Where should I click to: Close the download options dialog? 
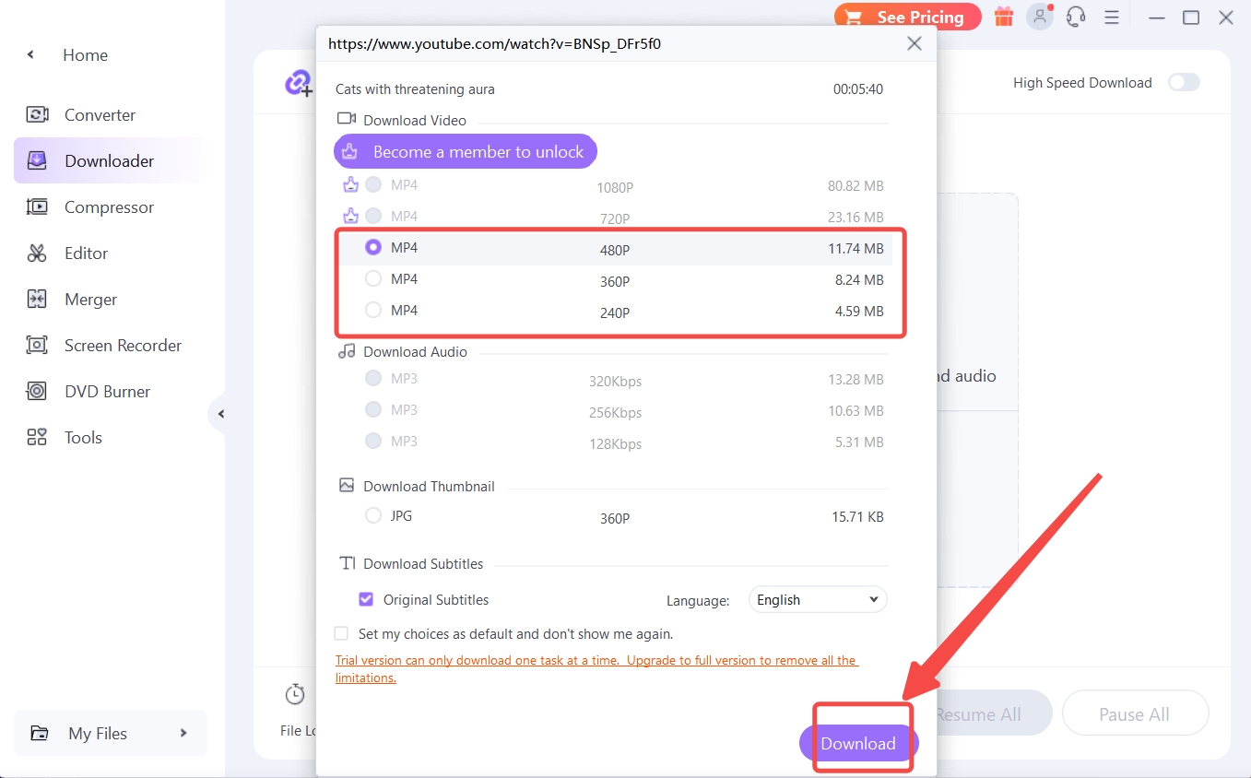pos(914,43)
